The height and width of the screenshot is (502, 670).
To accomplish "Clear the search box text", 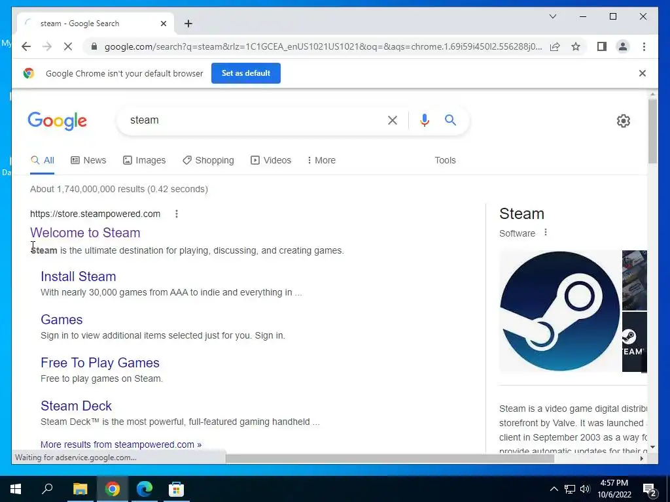I will (x=393, y=120).
